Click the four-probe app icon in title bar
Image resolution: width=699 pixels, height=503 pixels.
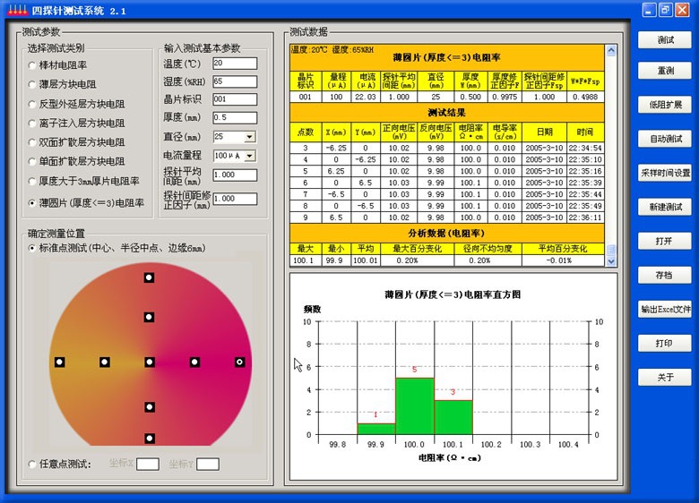point(15,10)
